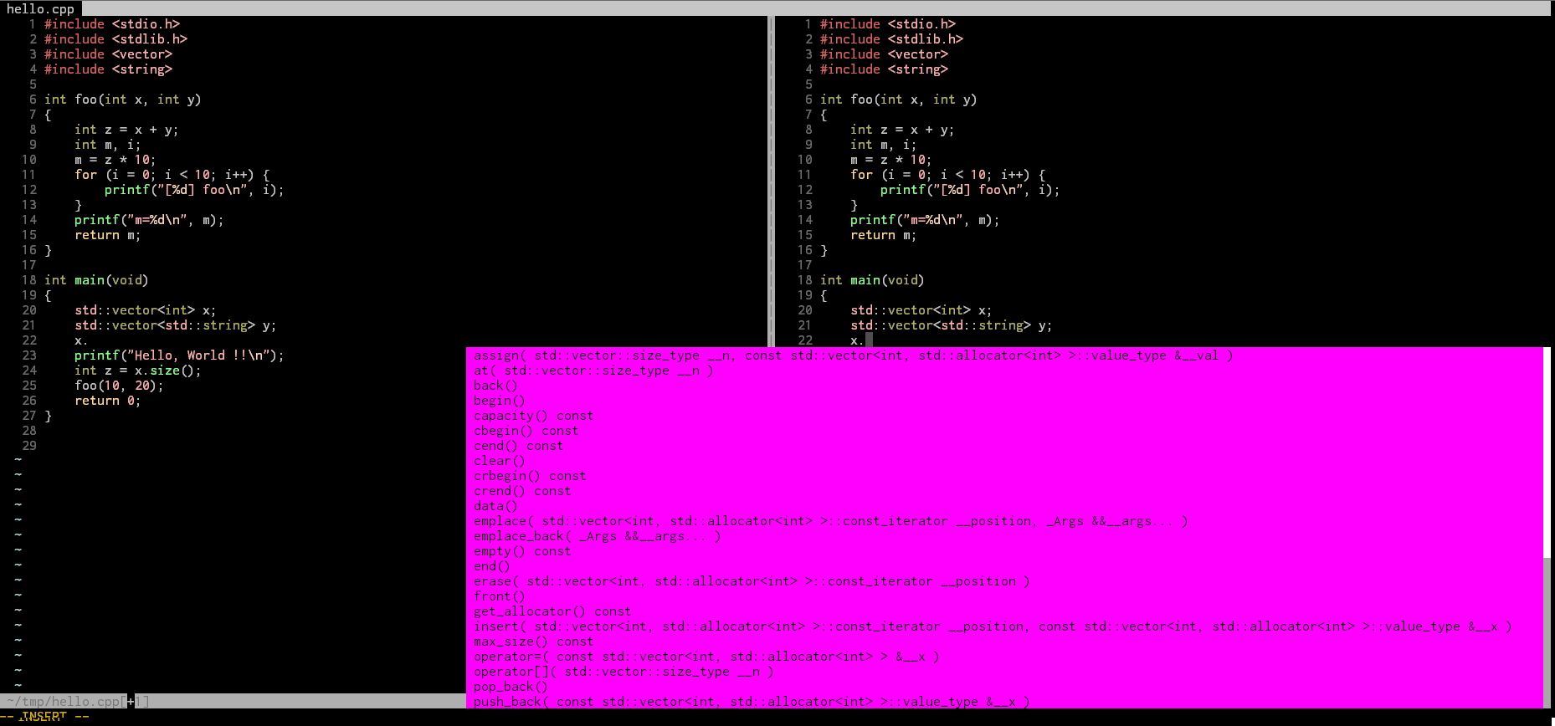Choose operator=( completion entry
Viewport: 1555px width, 726px height.
tap(1004, 657)
